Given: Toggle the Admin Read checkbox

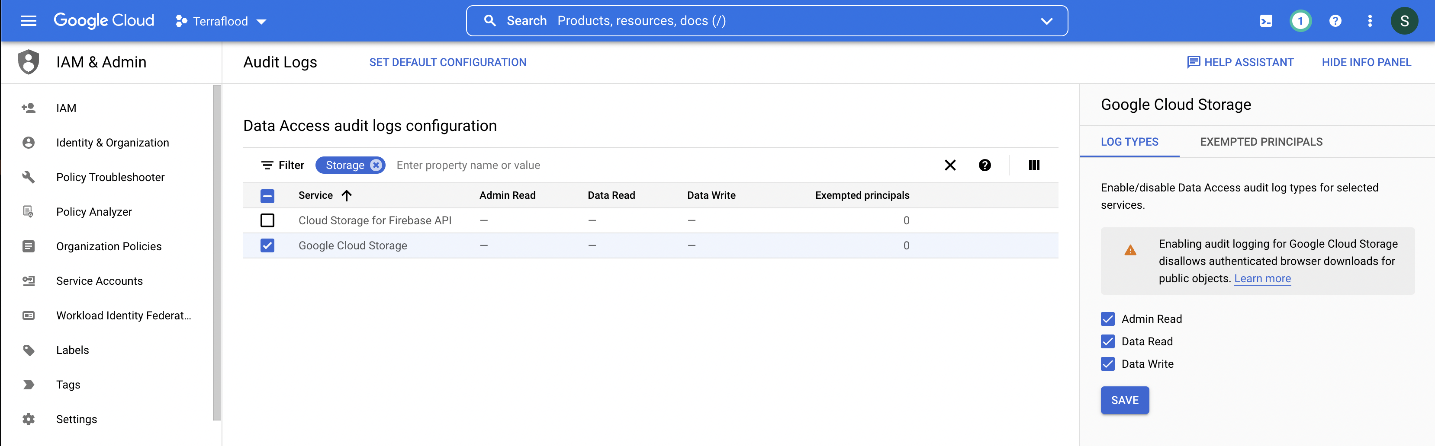Looking at the screenshot, I should (1107, 319).
